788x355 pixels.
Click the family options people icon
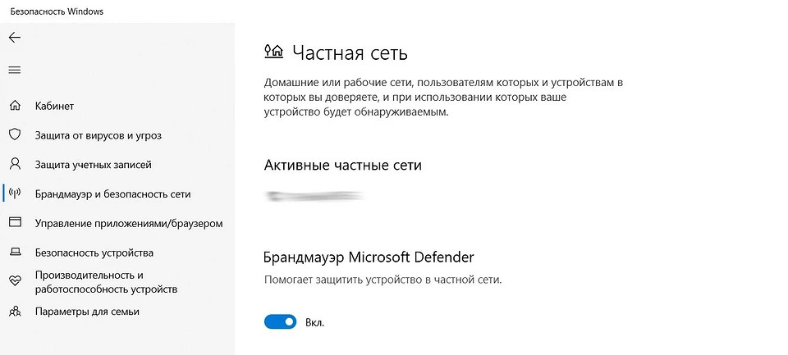[15, 312]
